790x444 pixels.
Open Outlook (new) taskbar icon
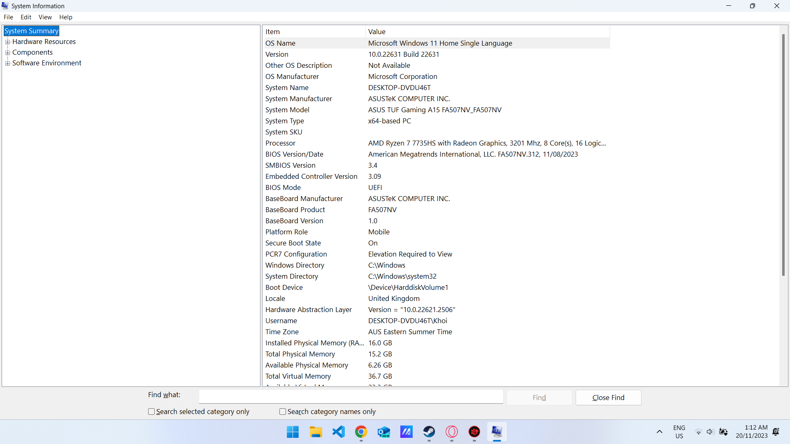click(x=384, y=432)
